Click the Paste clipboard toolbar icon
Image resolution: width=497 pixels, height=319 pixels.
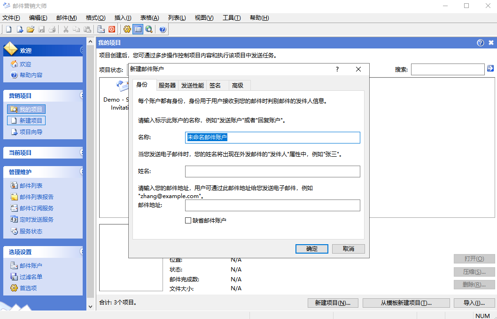pos(87,30)
